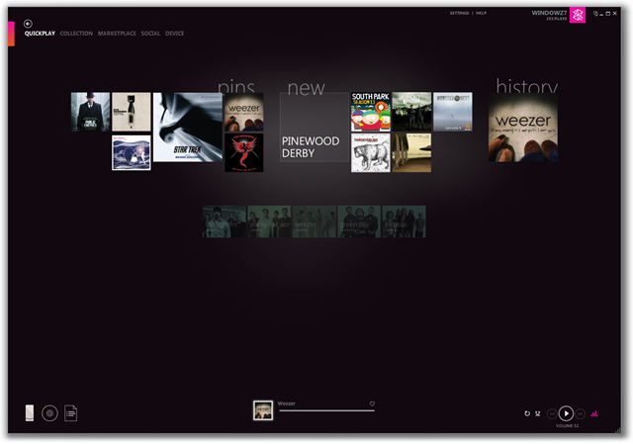Open the wooden pier album cover
Image resolution: width=633 pixels, height=444 pixels.
411,153
